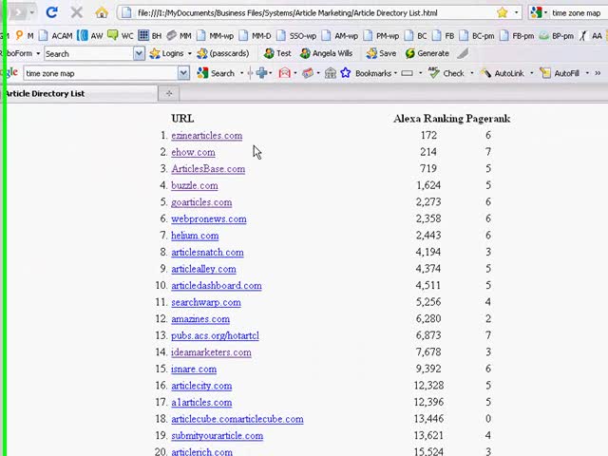Viewport: 608px width, 456px height.
Task: Open the AutoLink dropdown arrow
Action: (532, 73)
